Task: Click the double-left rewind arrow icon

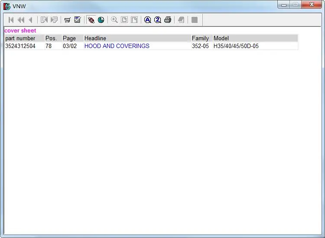Action: click(x=21, y=20)
